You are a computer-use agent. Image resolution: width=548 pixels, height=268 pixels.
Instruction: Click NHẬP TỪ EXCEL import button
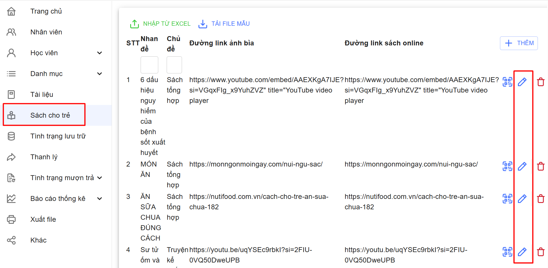160,24
